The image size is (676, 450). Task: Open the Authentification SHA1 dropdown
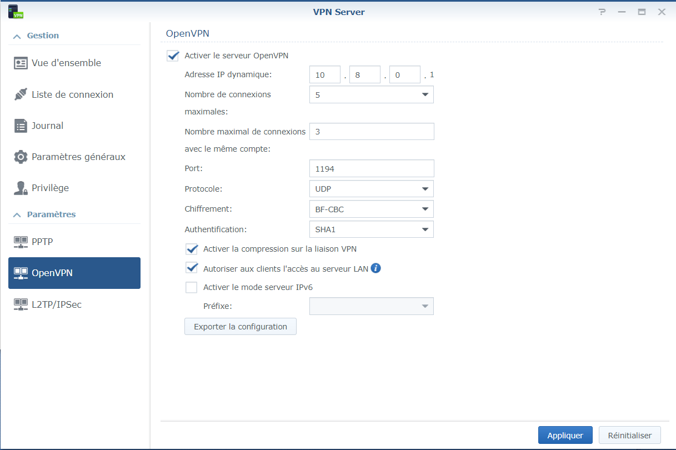(371, 229)
